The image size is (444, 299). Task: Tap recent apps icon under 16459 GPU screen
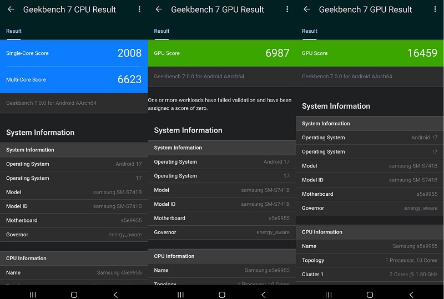[x=329, y=295]
